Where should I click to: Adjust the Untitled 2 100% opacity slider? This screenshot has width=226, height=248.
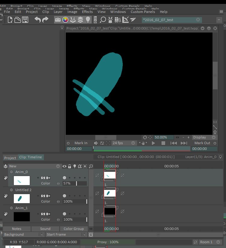[x=75, y=201]
